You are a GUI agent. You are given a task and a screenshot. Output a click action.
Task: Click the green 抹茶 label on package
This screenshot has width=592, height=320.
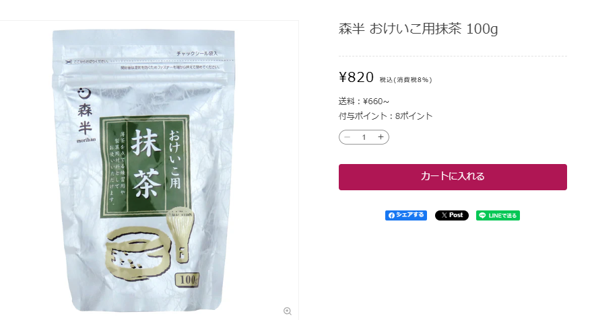(145, 166)
